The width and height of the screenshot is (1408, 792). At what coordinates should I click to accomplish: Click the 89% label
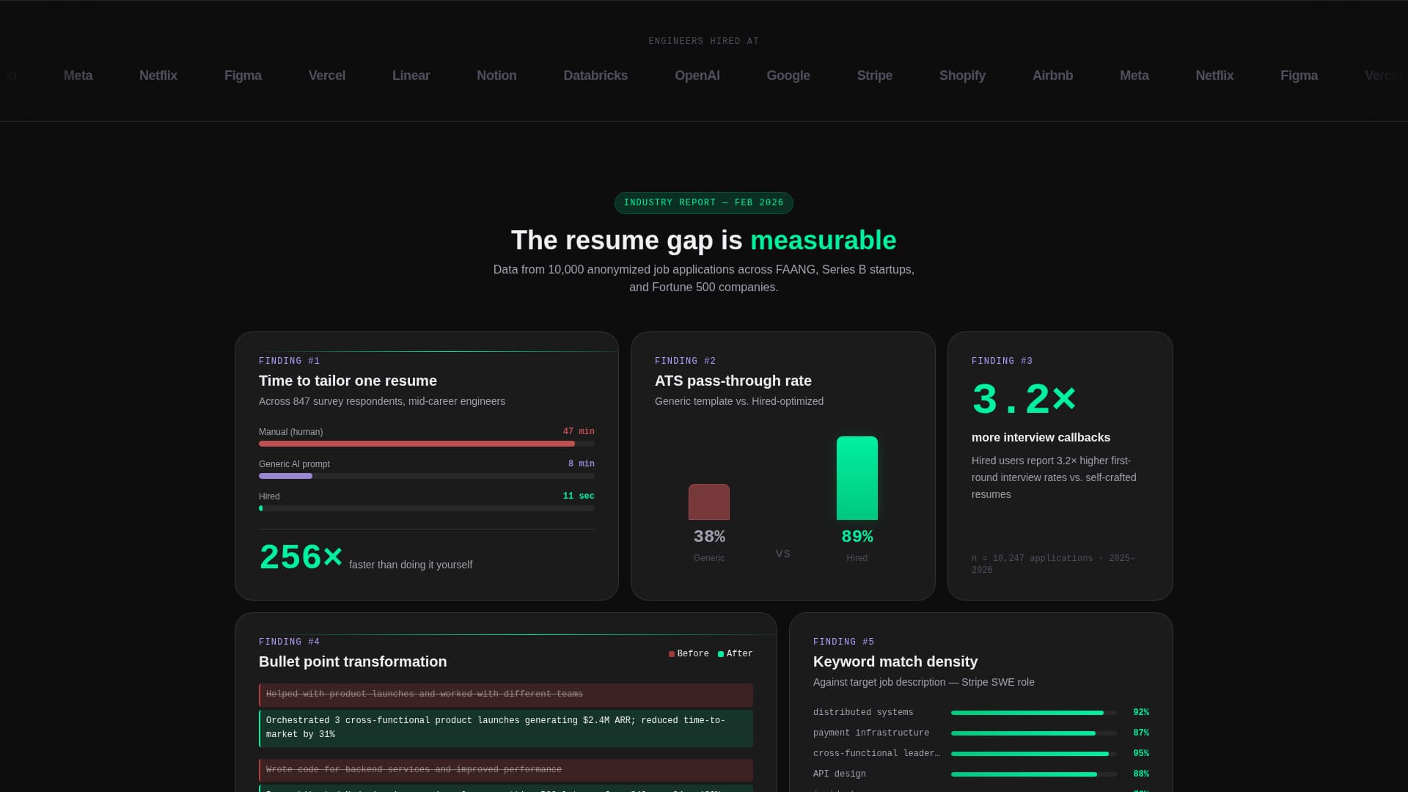[857, 537]
